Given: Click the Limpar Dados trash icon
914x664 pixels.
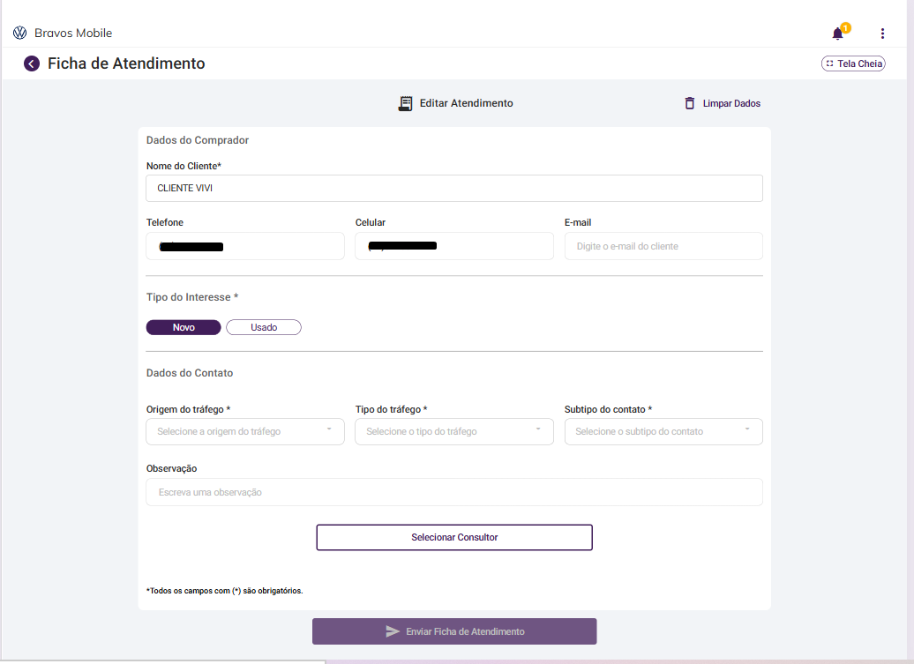Looking at the screenshot, I should coord(690,103).
